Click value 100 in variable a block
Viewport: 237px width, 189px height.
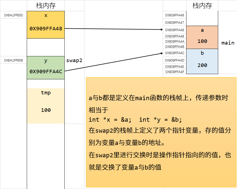point(202,41)
